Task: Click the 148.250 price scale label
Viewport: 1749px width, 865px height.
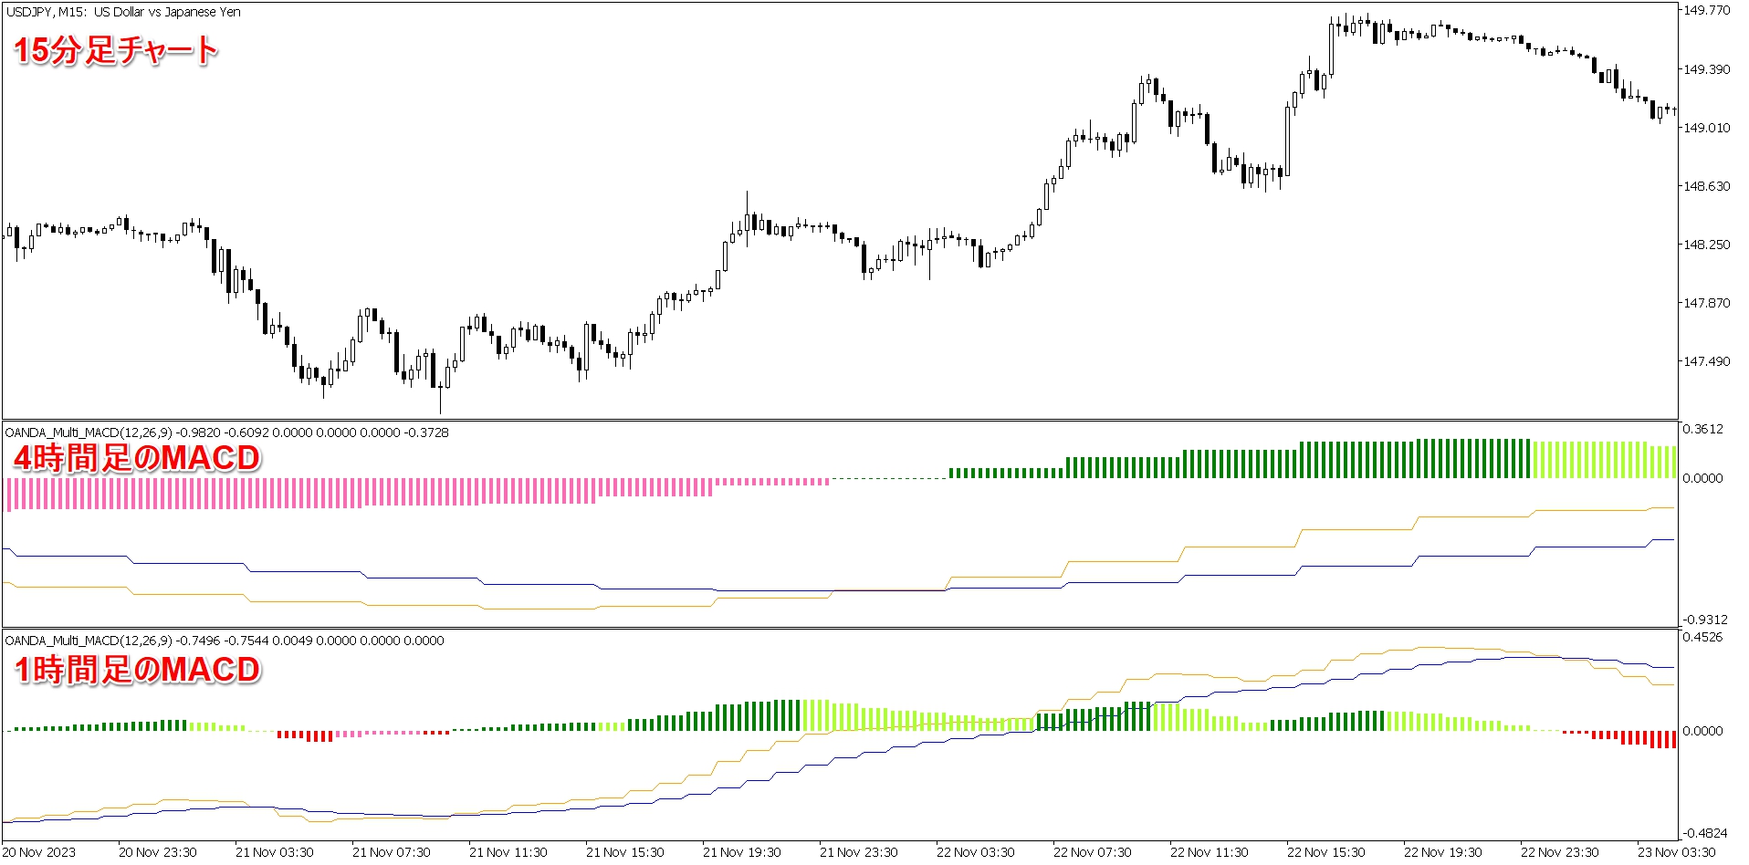Action: tap(1706, 245)
